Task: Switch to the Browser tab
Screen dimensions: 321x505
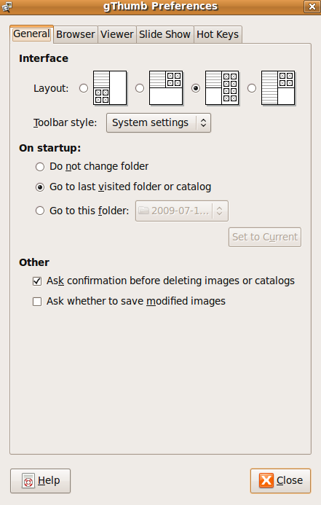Action: [x=76, y=34]
